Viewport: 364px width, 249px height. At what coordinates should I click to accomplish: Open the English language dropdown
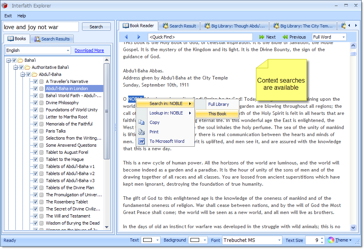point(68,50)
